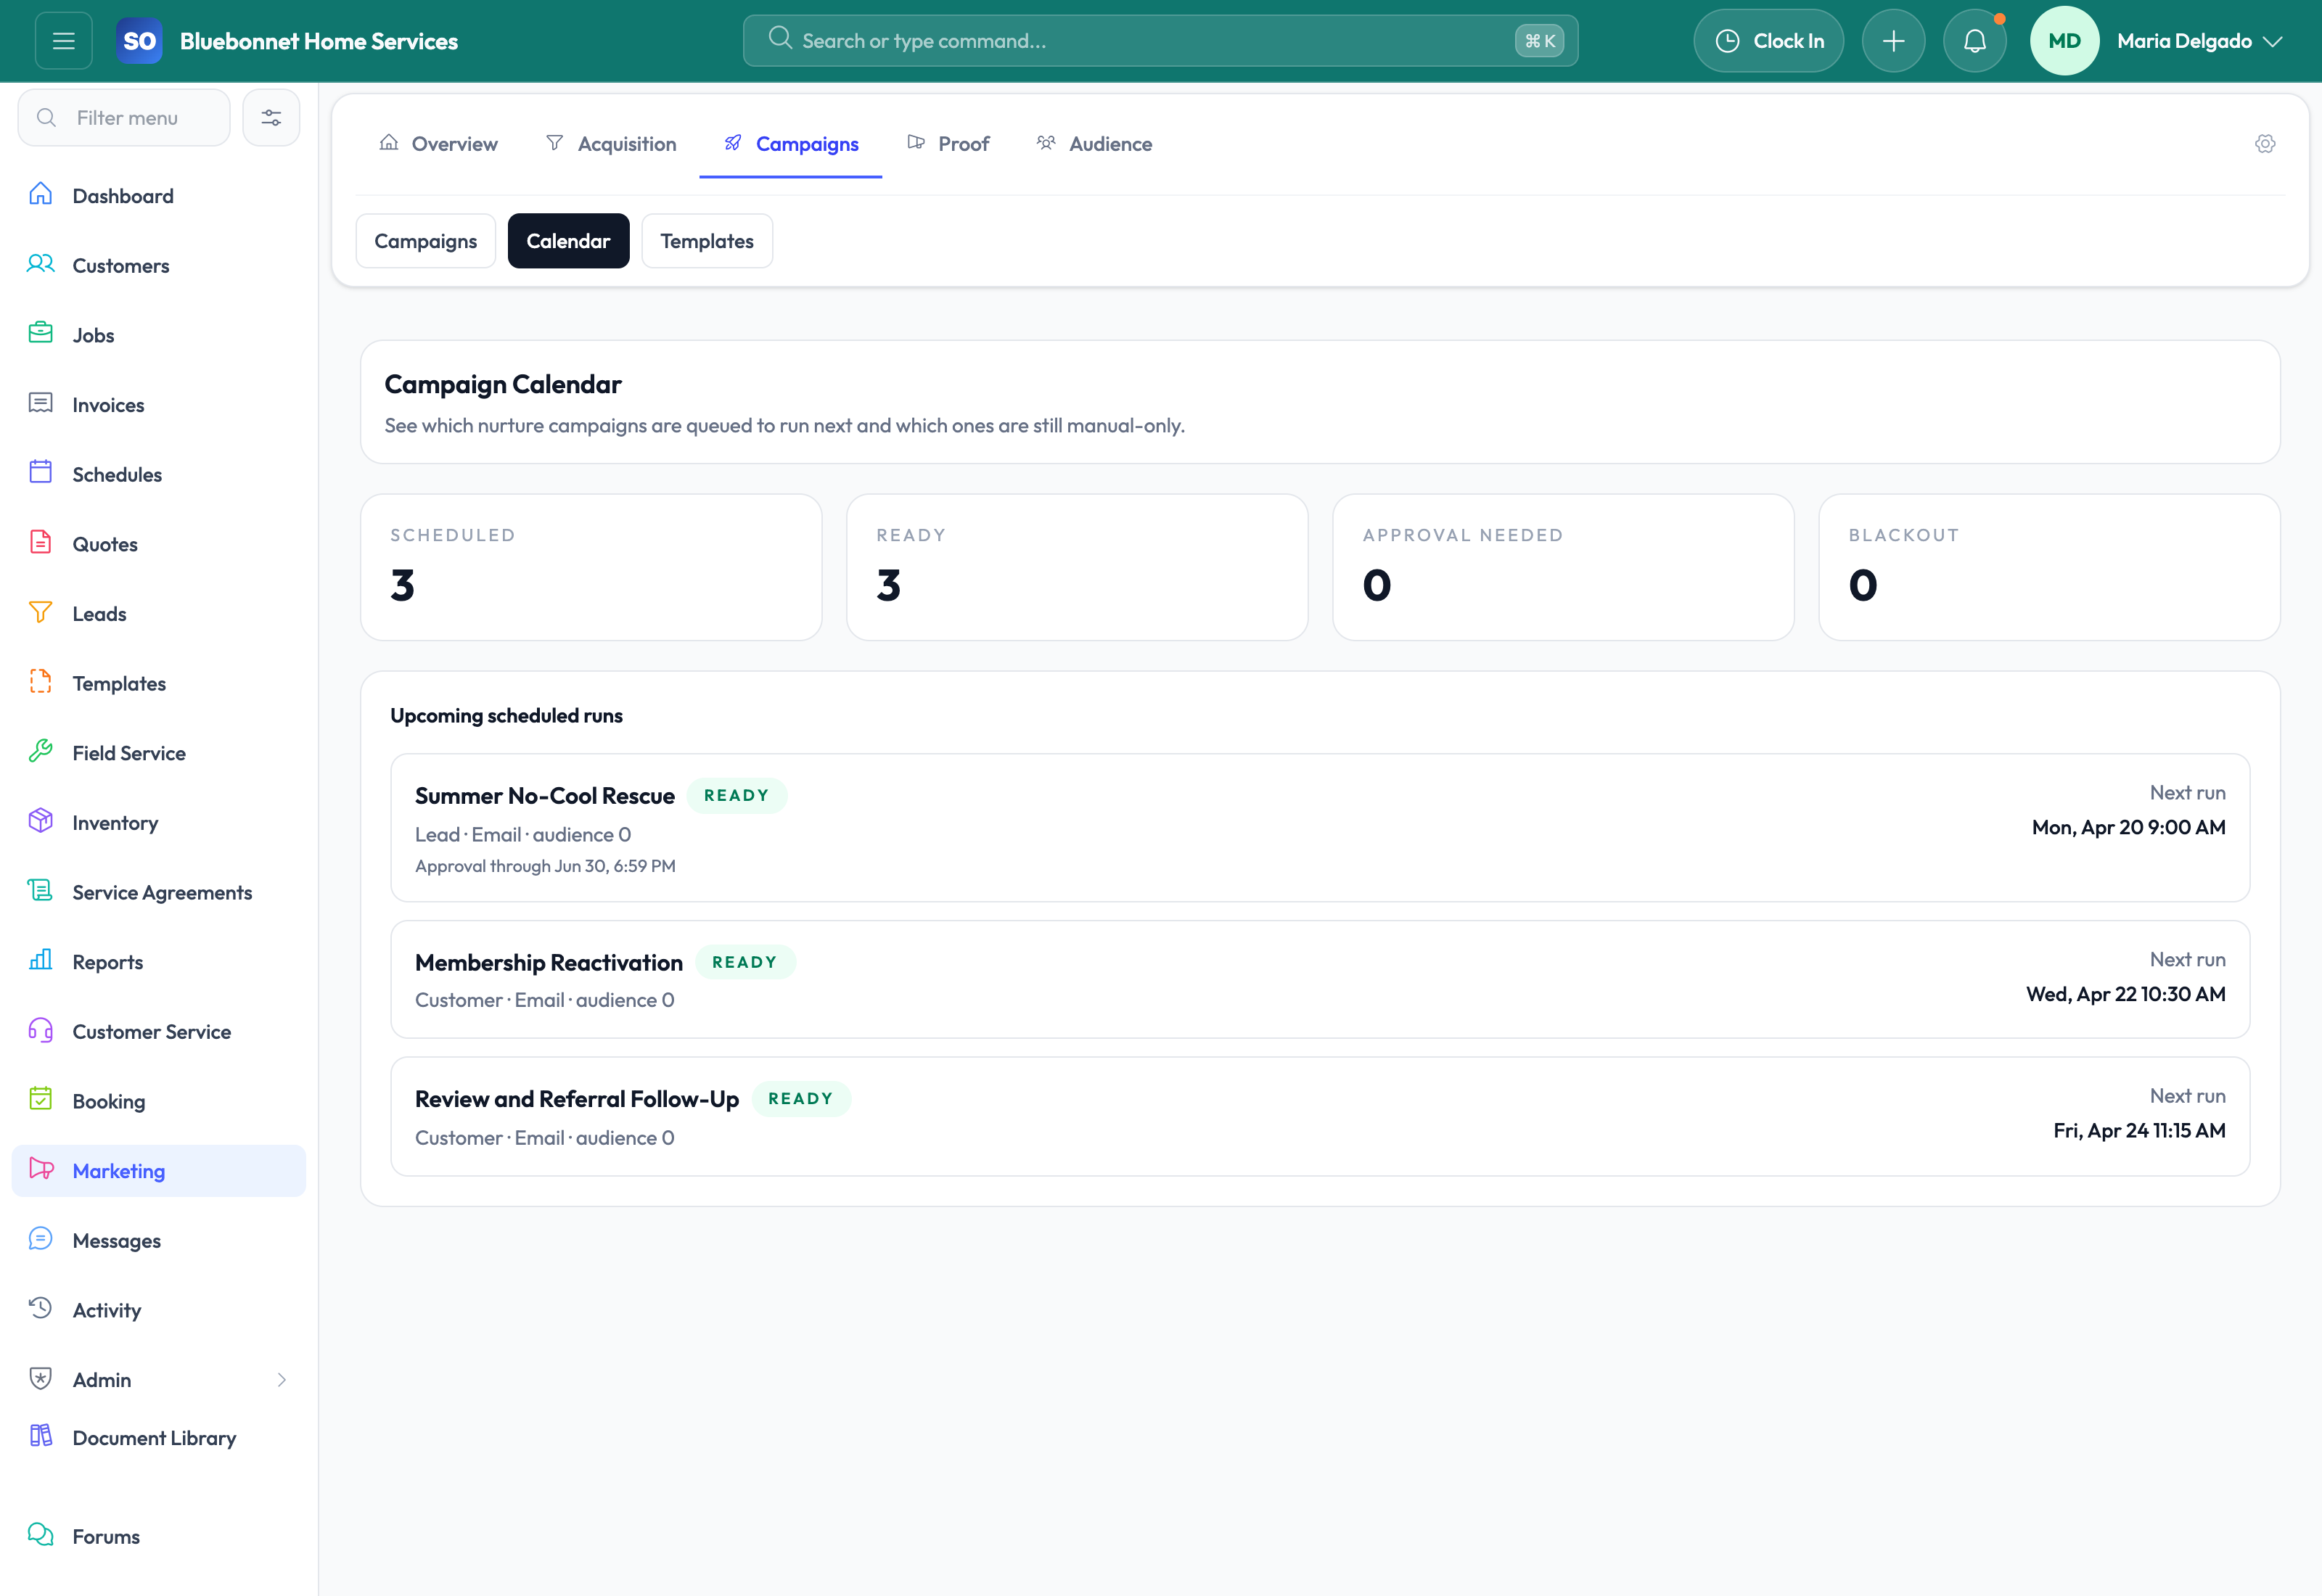This screenshot has width=2322, height=1596.
Task: Click the READY badge on Summer No-Cool Rescue
Action: click(x=737, y=796)
